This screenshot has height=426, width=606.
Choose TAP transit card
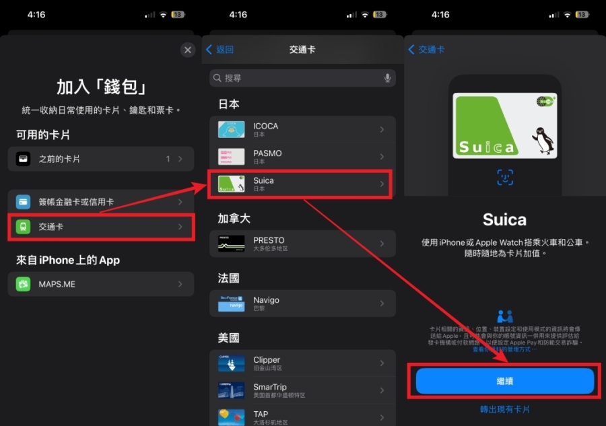pyautogui.click(x=302, y=417)
